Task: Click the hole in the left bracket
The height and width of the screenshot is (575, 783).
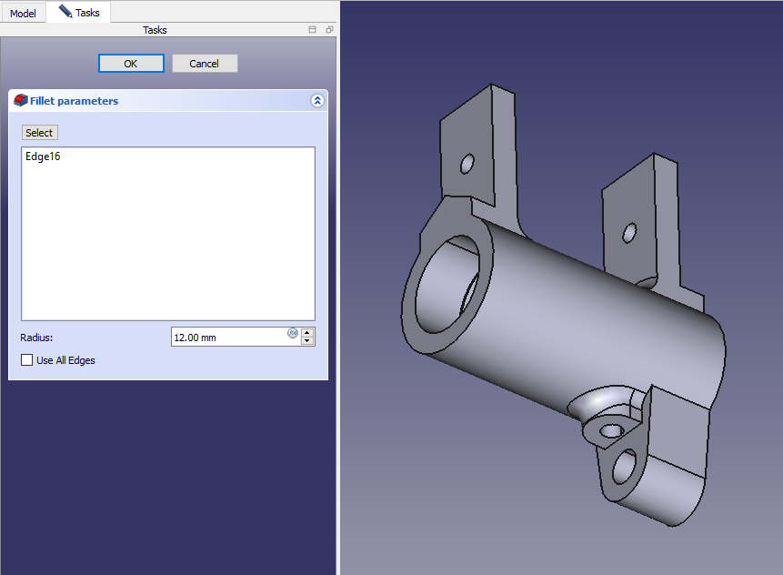Action: point(467,164)
